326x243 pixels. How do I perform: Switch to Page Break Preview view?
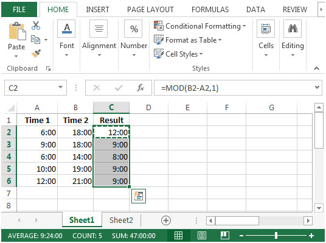[225, 236]
